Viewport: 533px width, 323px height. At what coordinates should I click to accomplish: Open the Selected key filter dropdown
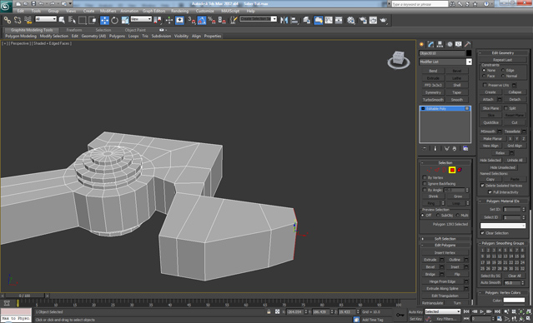[x=442, y=311]
